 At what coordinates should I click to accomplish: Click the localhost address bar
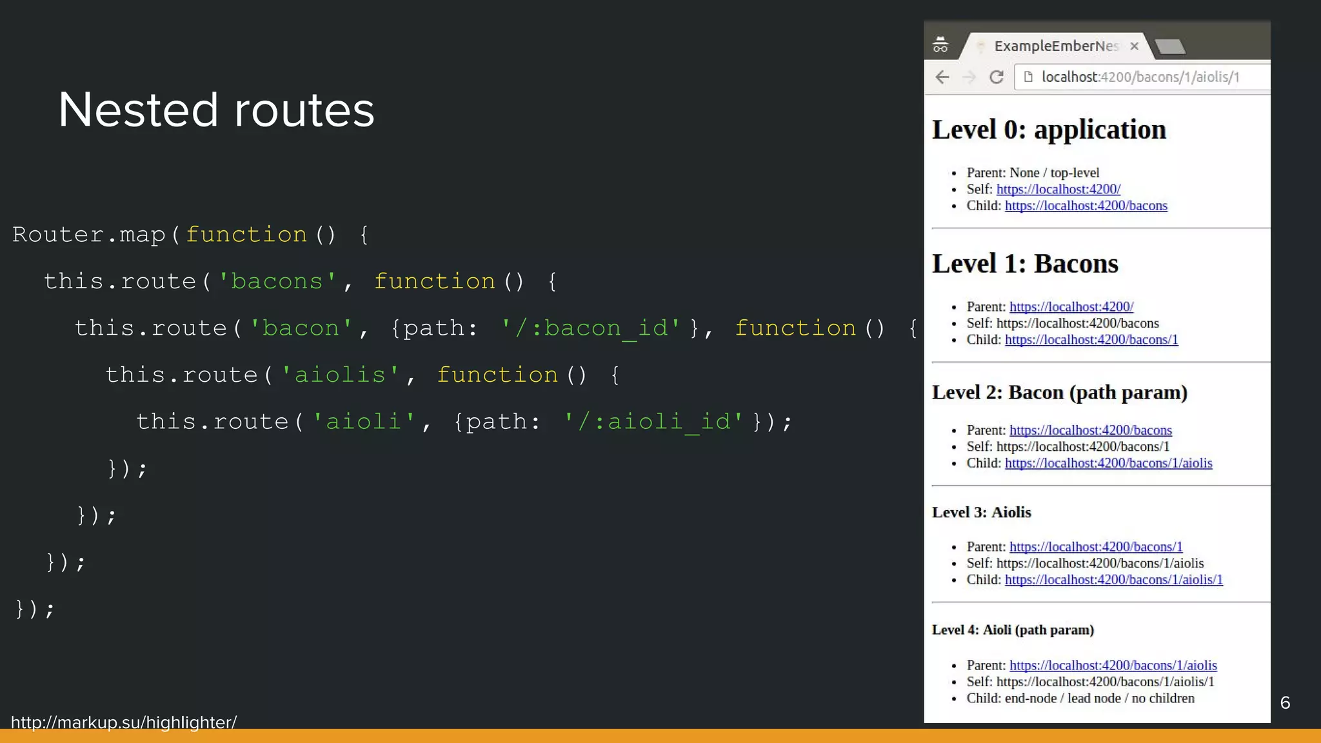point(1140,77)
